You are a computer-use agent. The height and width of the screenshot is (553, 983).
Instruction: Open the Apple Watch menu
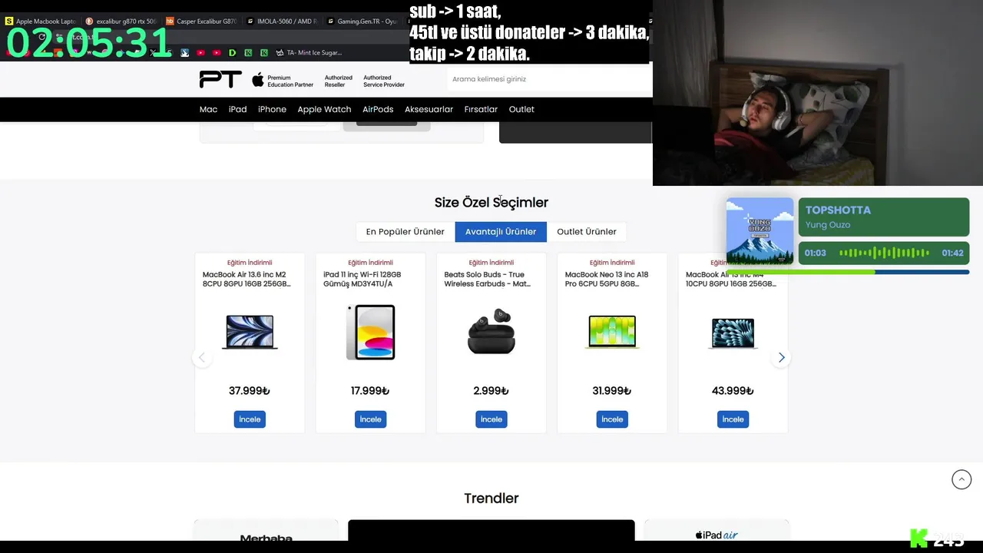click(x=324, y=109)
